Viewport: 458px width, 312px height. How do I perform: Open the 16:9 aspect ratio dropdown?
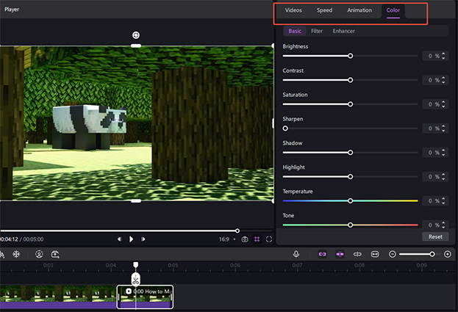pyautogui.click(x=227, y=239)
